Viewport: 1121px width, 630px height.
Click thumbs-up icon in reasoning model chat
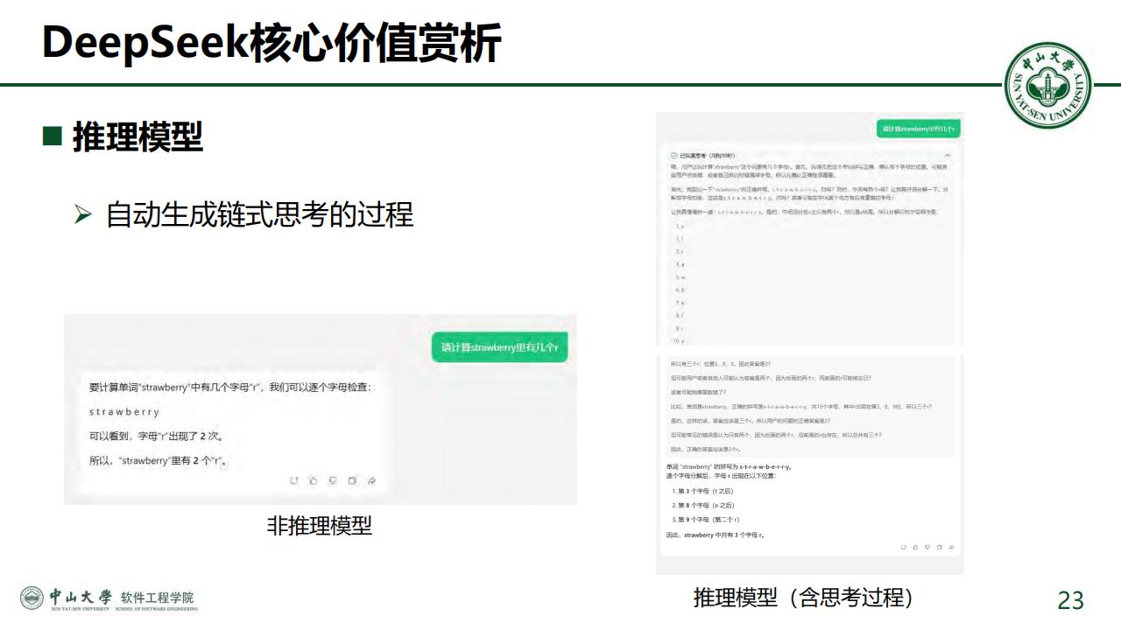tap(915, 548)
